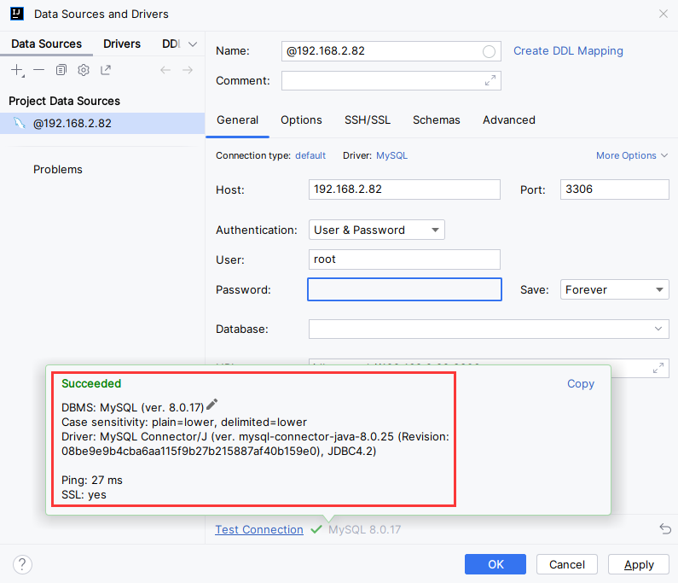Click the Apply button
The width and height of the screenshot is (678, 583).
[x=639, y=564]
